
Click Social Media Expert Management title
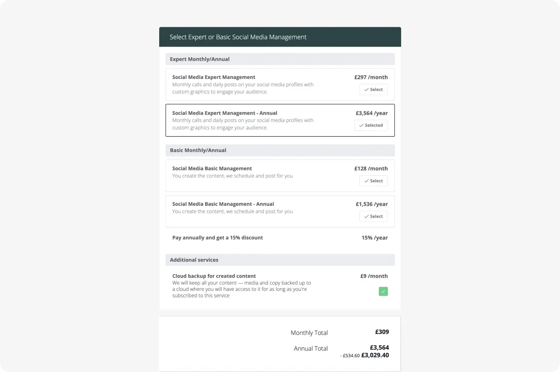214,77
